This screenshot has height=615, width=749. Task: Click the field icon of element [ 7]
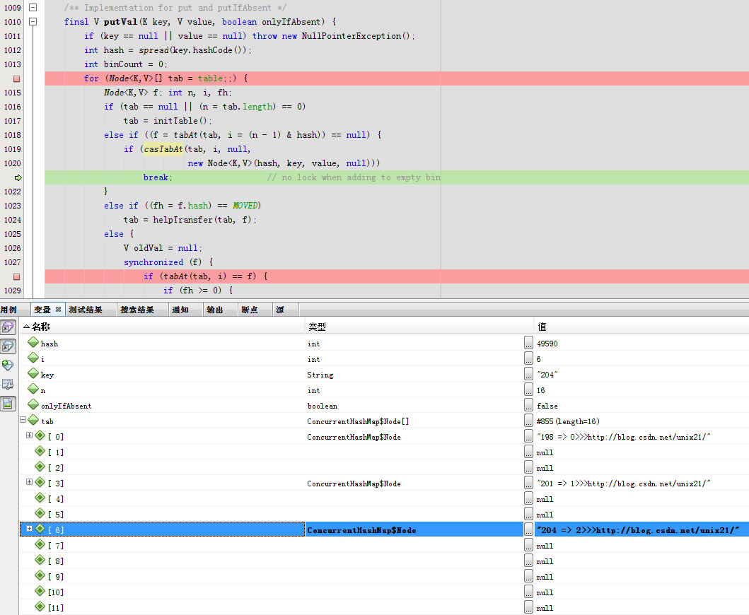(x=40, y=544)
